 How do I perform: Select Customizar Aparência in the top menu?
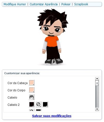click(43, 4)
